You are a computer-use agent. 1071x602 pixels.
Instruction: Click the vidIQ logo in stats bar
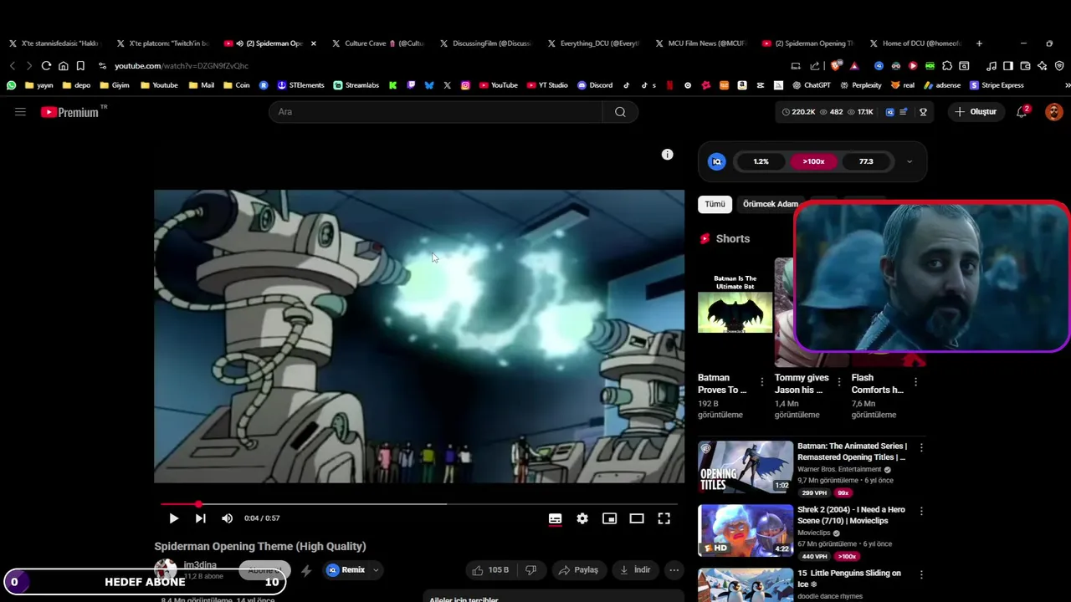pyautogui.click(x=716, y=161)
